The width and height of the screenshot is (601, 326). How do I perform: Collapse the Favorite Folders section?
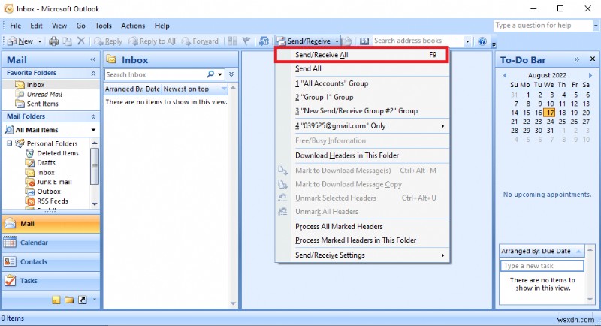93,73
